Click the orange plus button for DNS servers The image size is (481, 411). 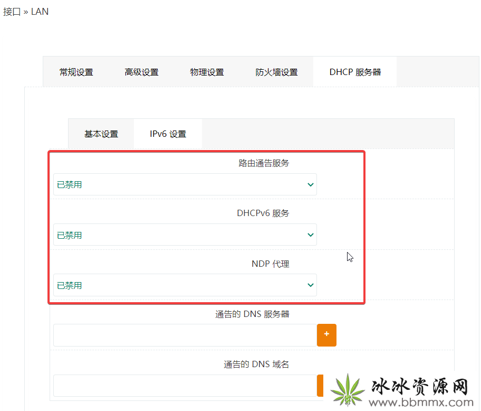326,335
